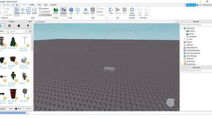
Task: Toggle the Anchor option
Action: [101, 15]
